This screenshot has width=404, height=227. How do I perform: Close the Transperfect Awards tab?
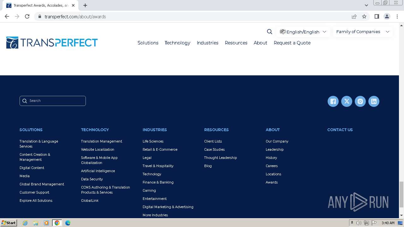(73, 5)
